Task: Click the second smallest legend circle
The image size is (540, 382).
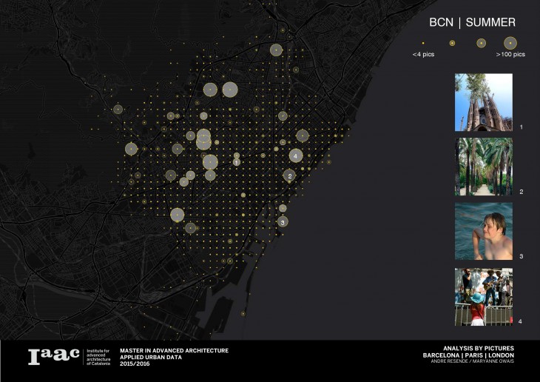Action: [x=452, y=44]
